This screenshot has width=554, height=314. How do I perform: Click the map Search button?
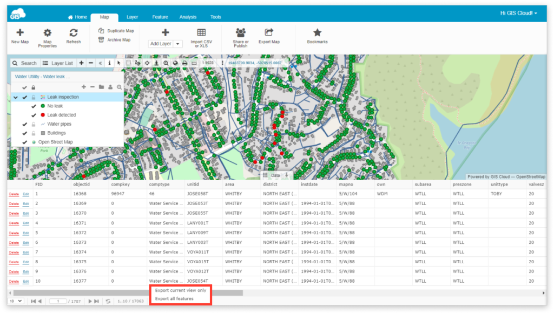(x=24, y=63)
